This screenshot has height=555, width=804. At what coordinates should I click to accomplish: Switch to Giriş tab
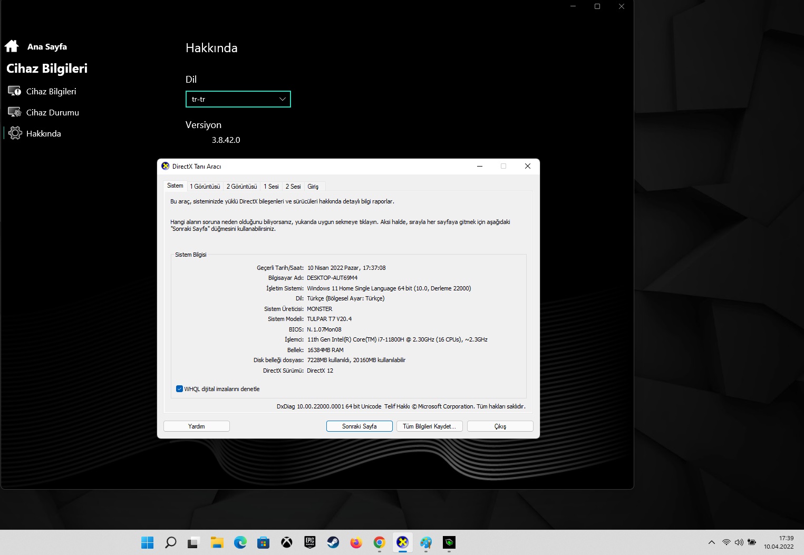tap(313, 187)
